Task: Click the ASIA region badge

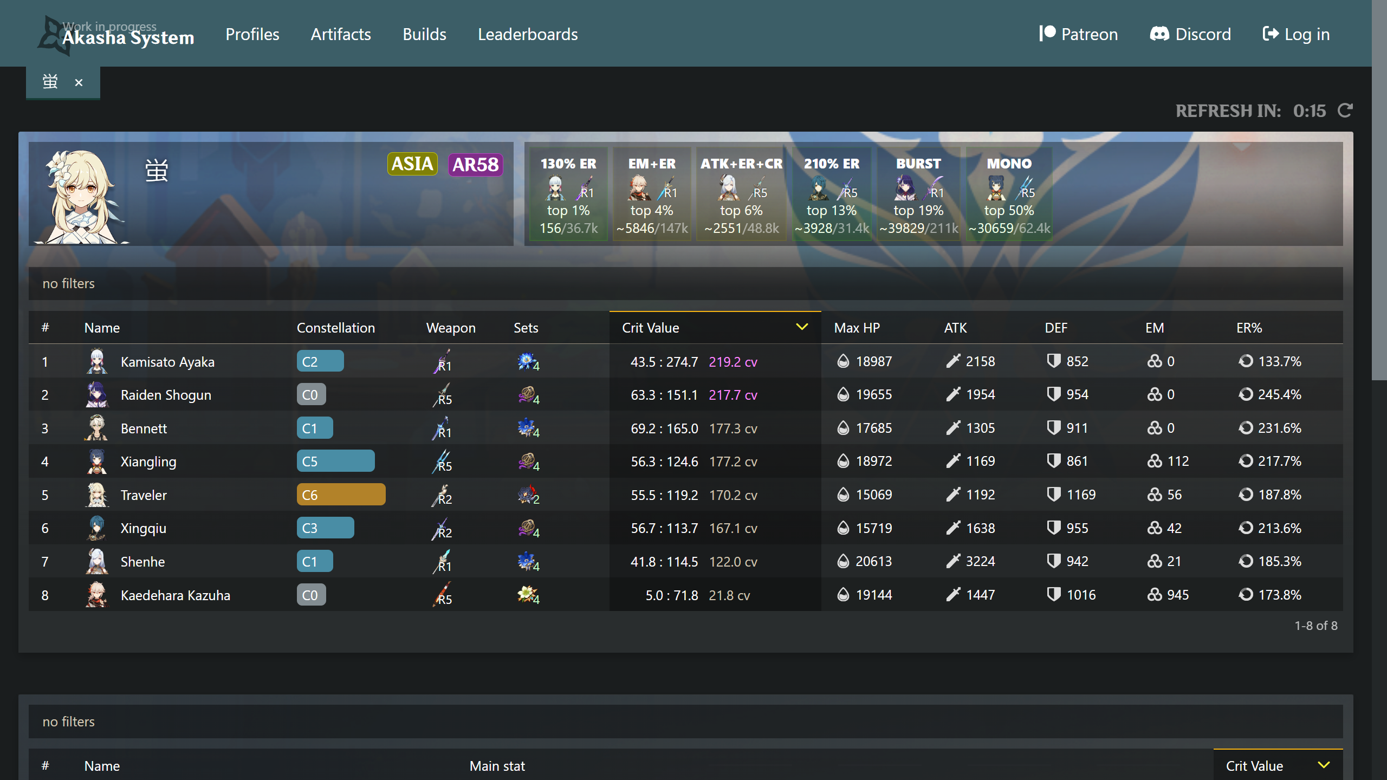Action: [412, 164]
